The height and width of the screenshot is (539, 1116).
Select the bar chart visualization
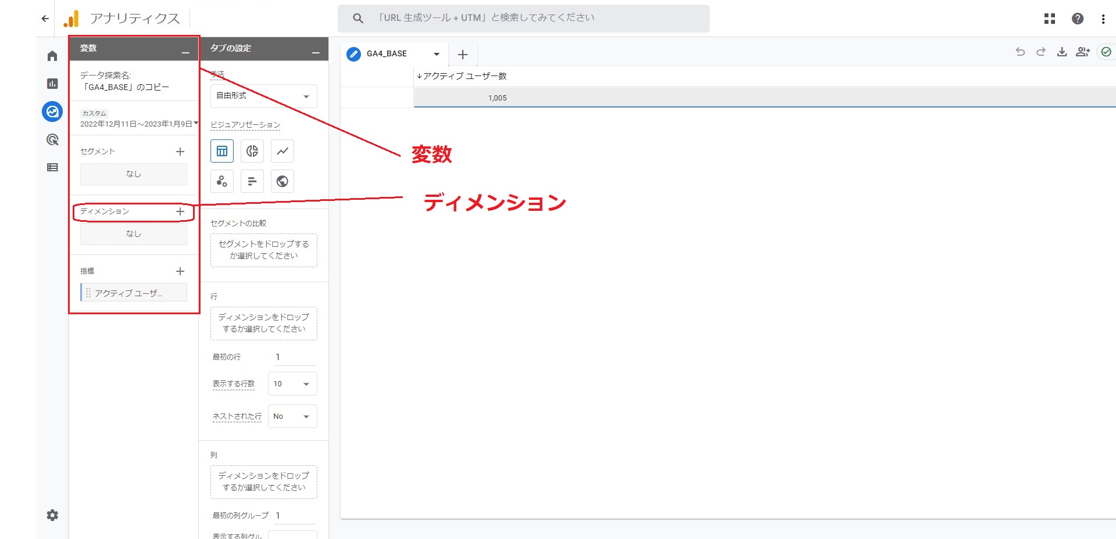252,181
